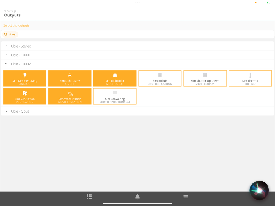Screen dimensions: 275x206
Task: Click the 'Ubie - Stereo' group label
Action: tap(21, 46)
